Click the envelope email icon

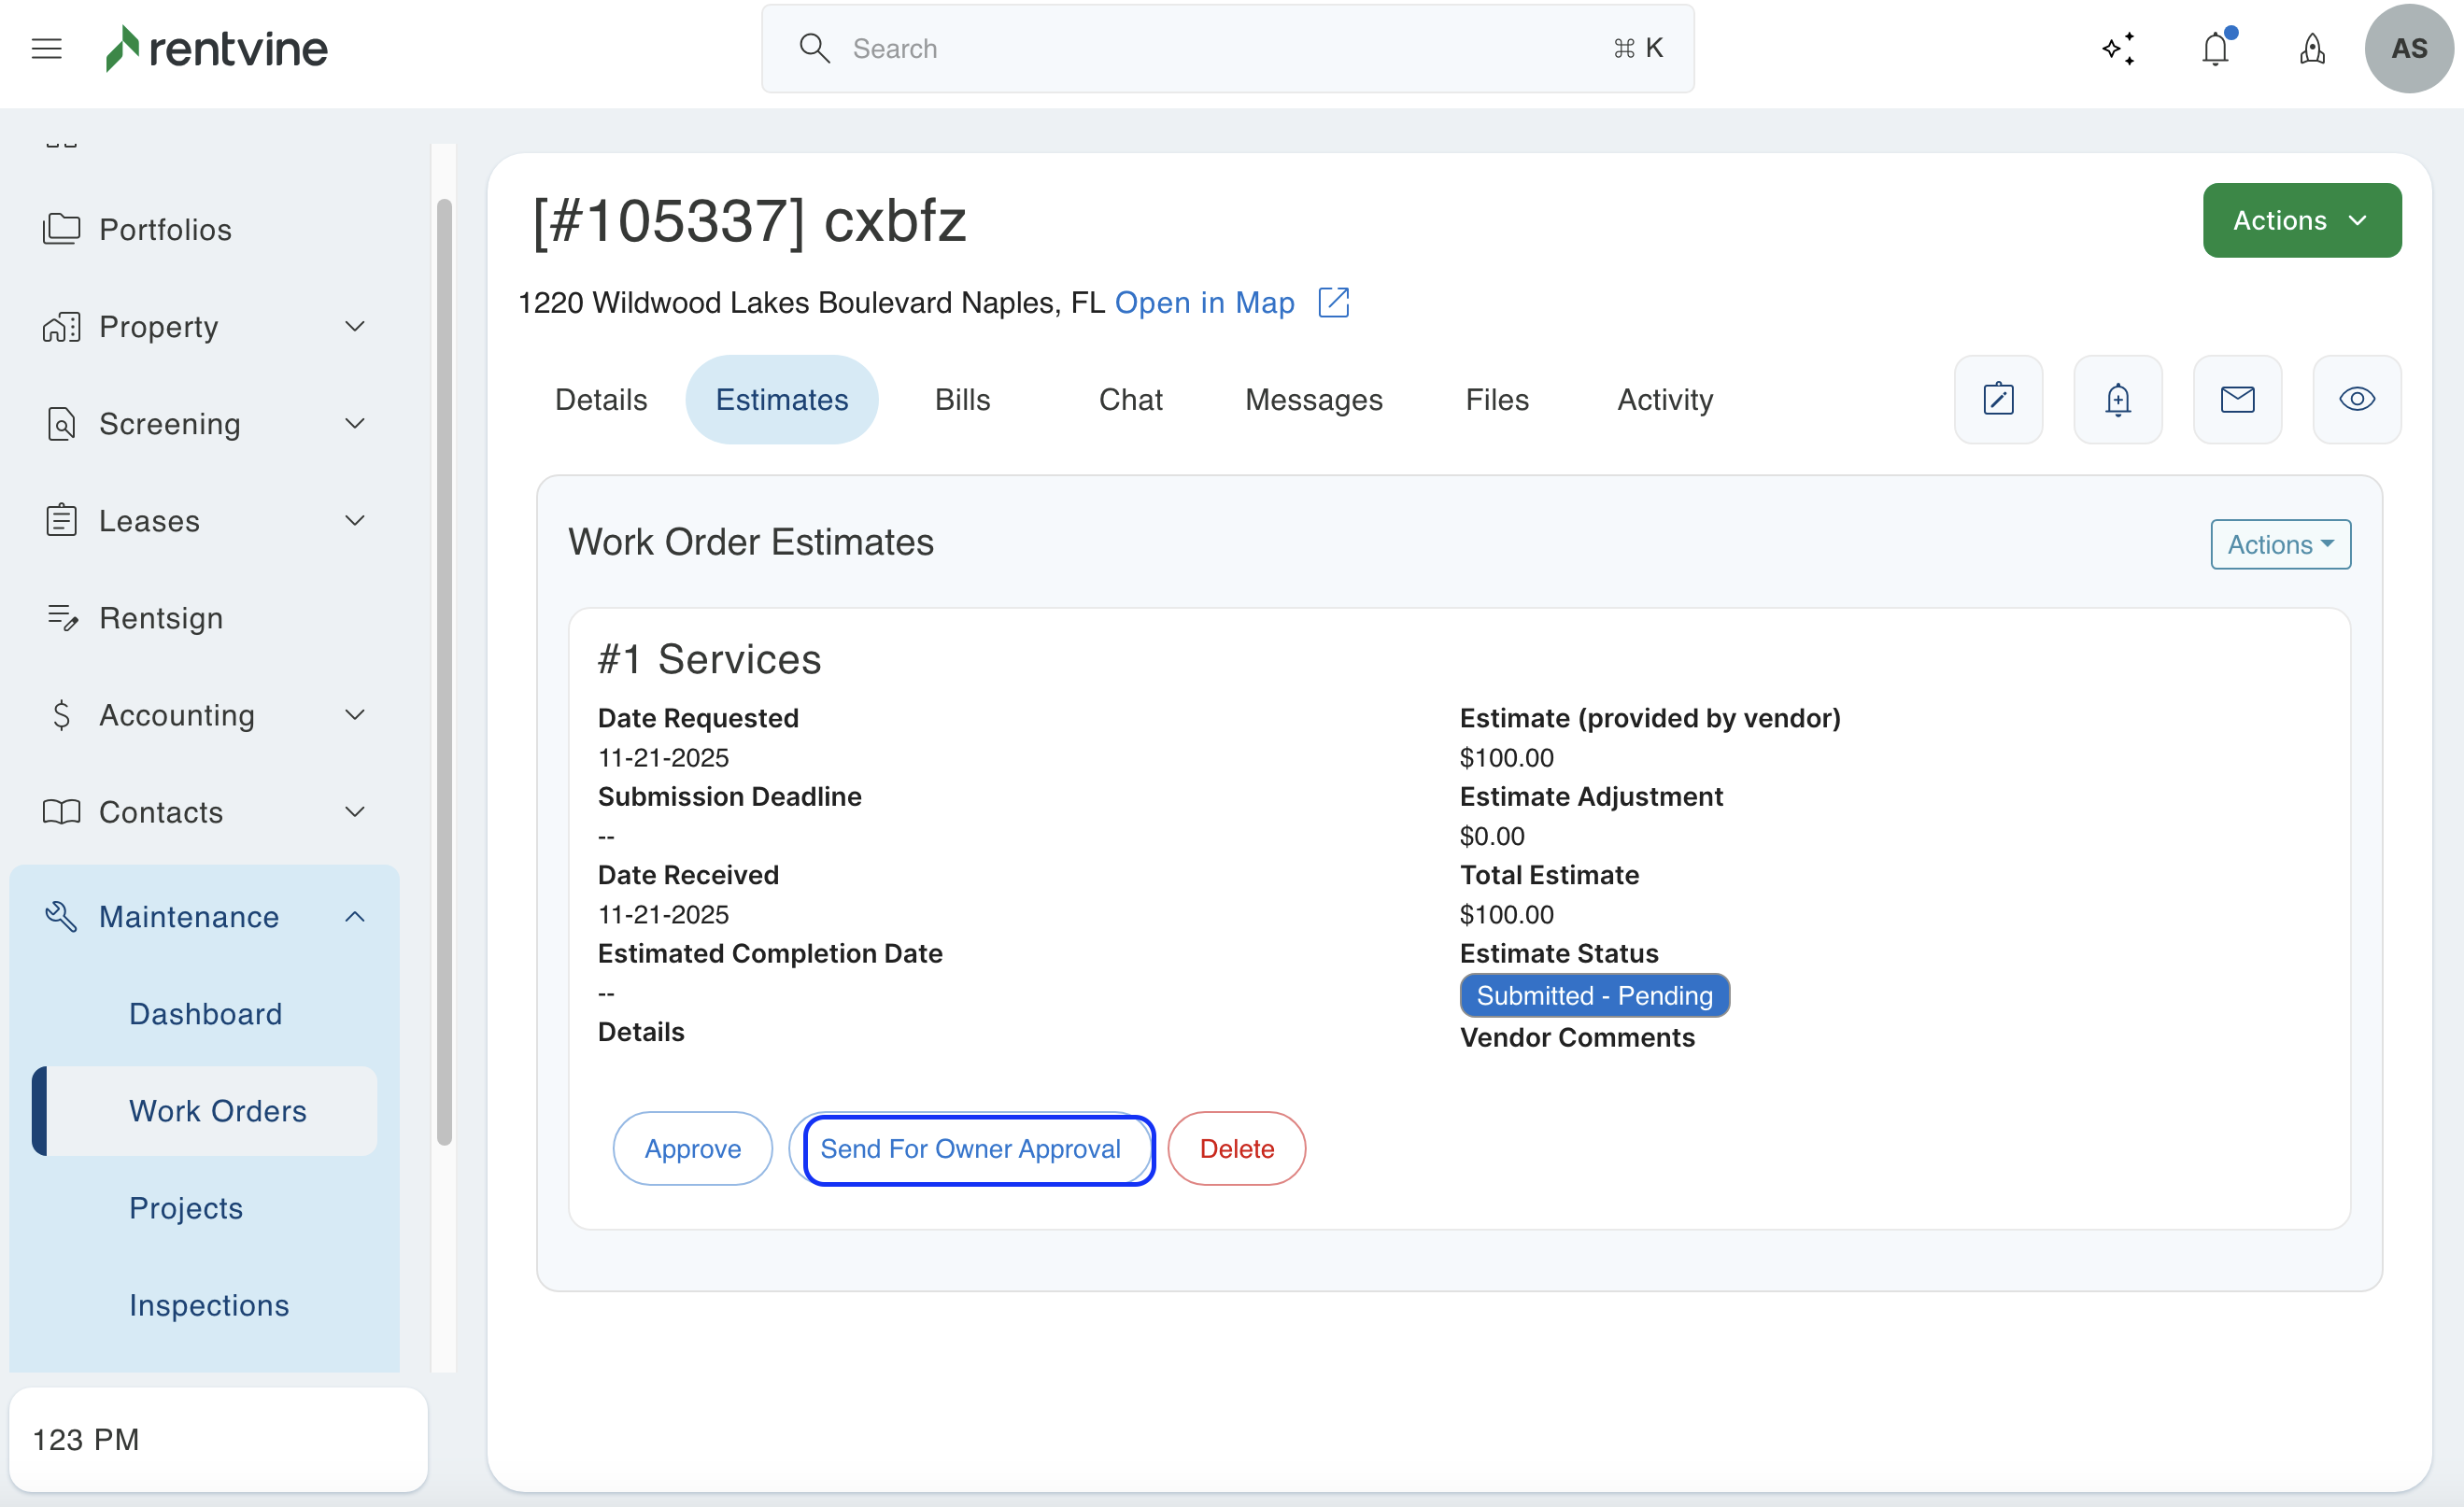[2237, 400]
